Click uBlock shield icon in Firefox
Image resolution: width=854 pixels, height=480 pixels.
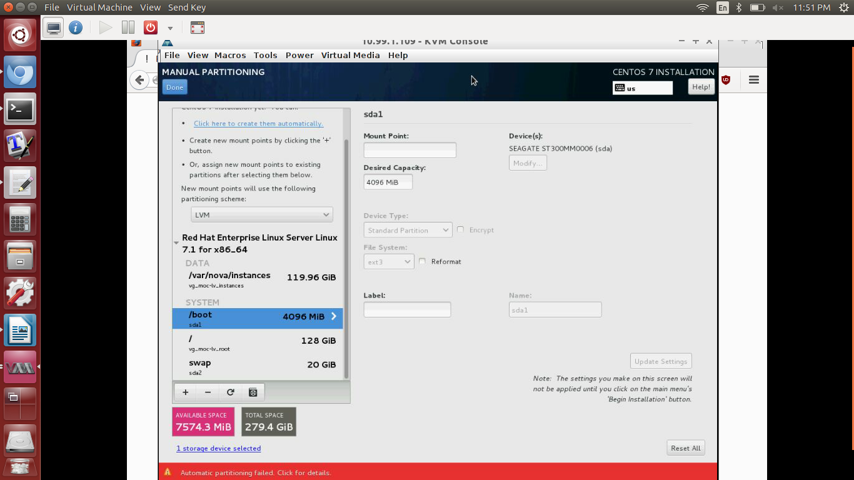(x=726, y=79)
